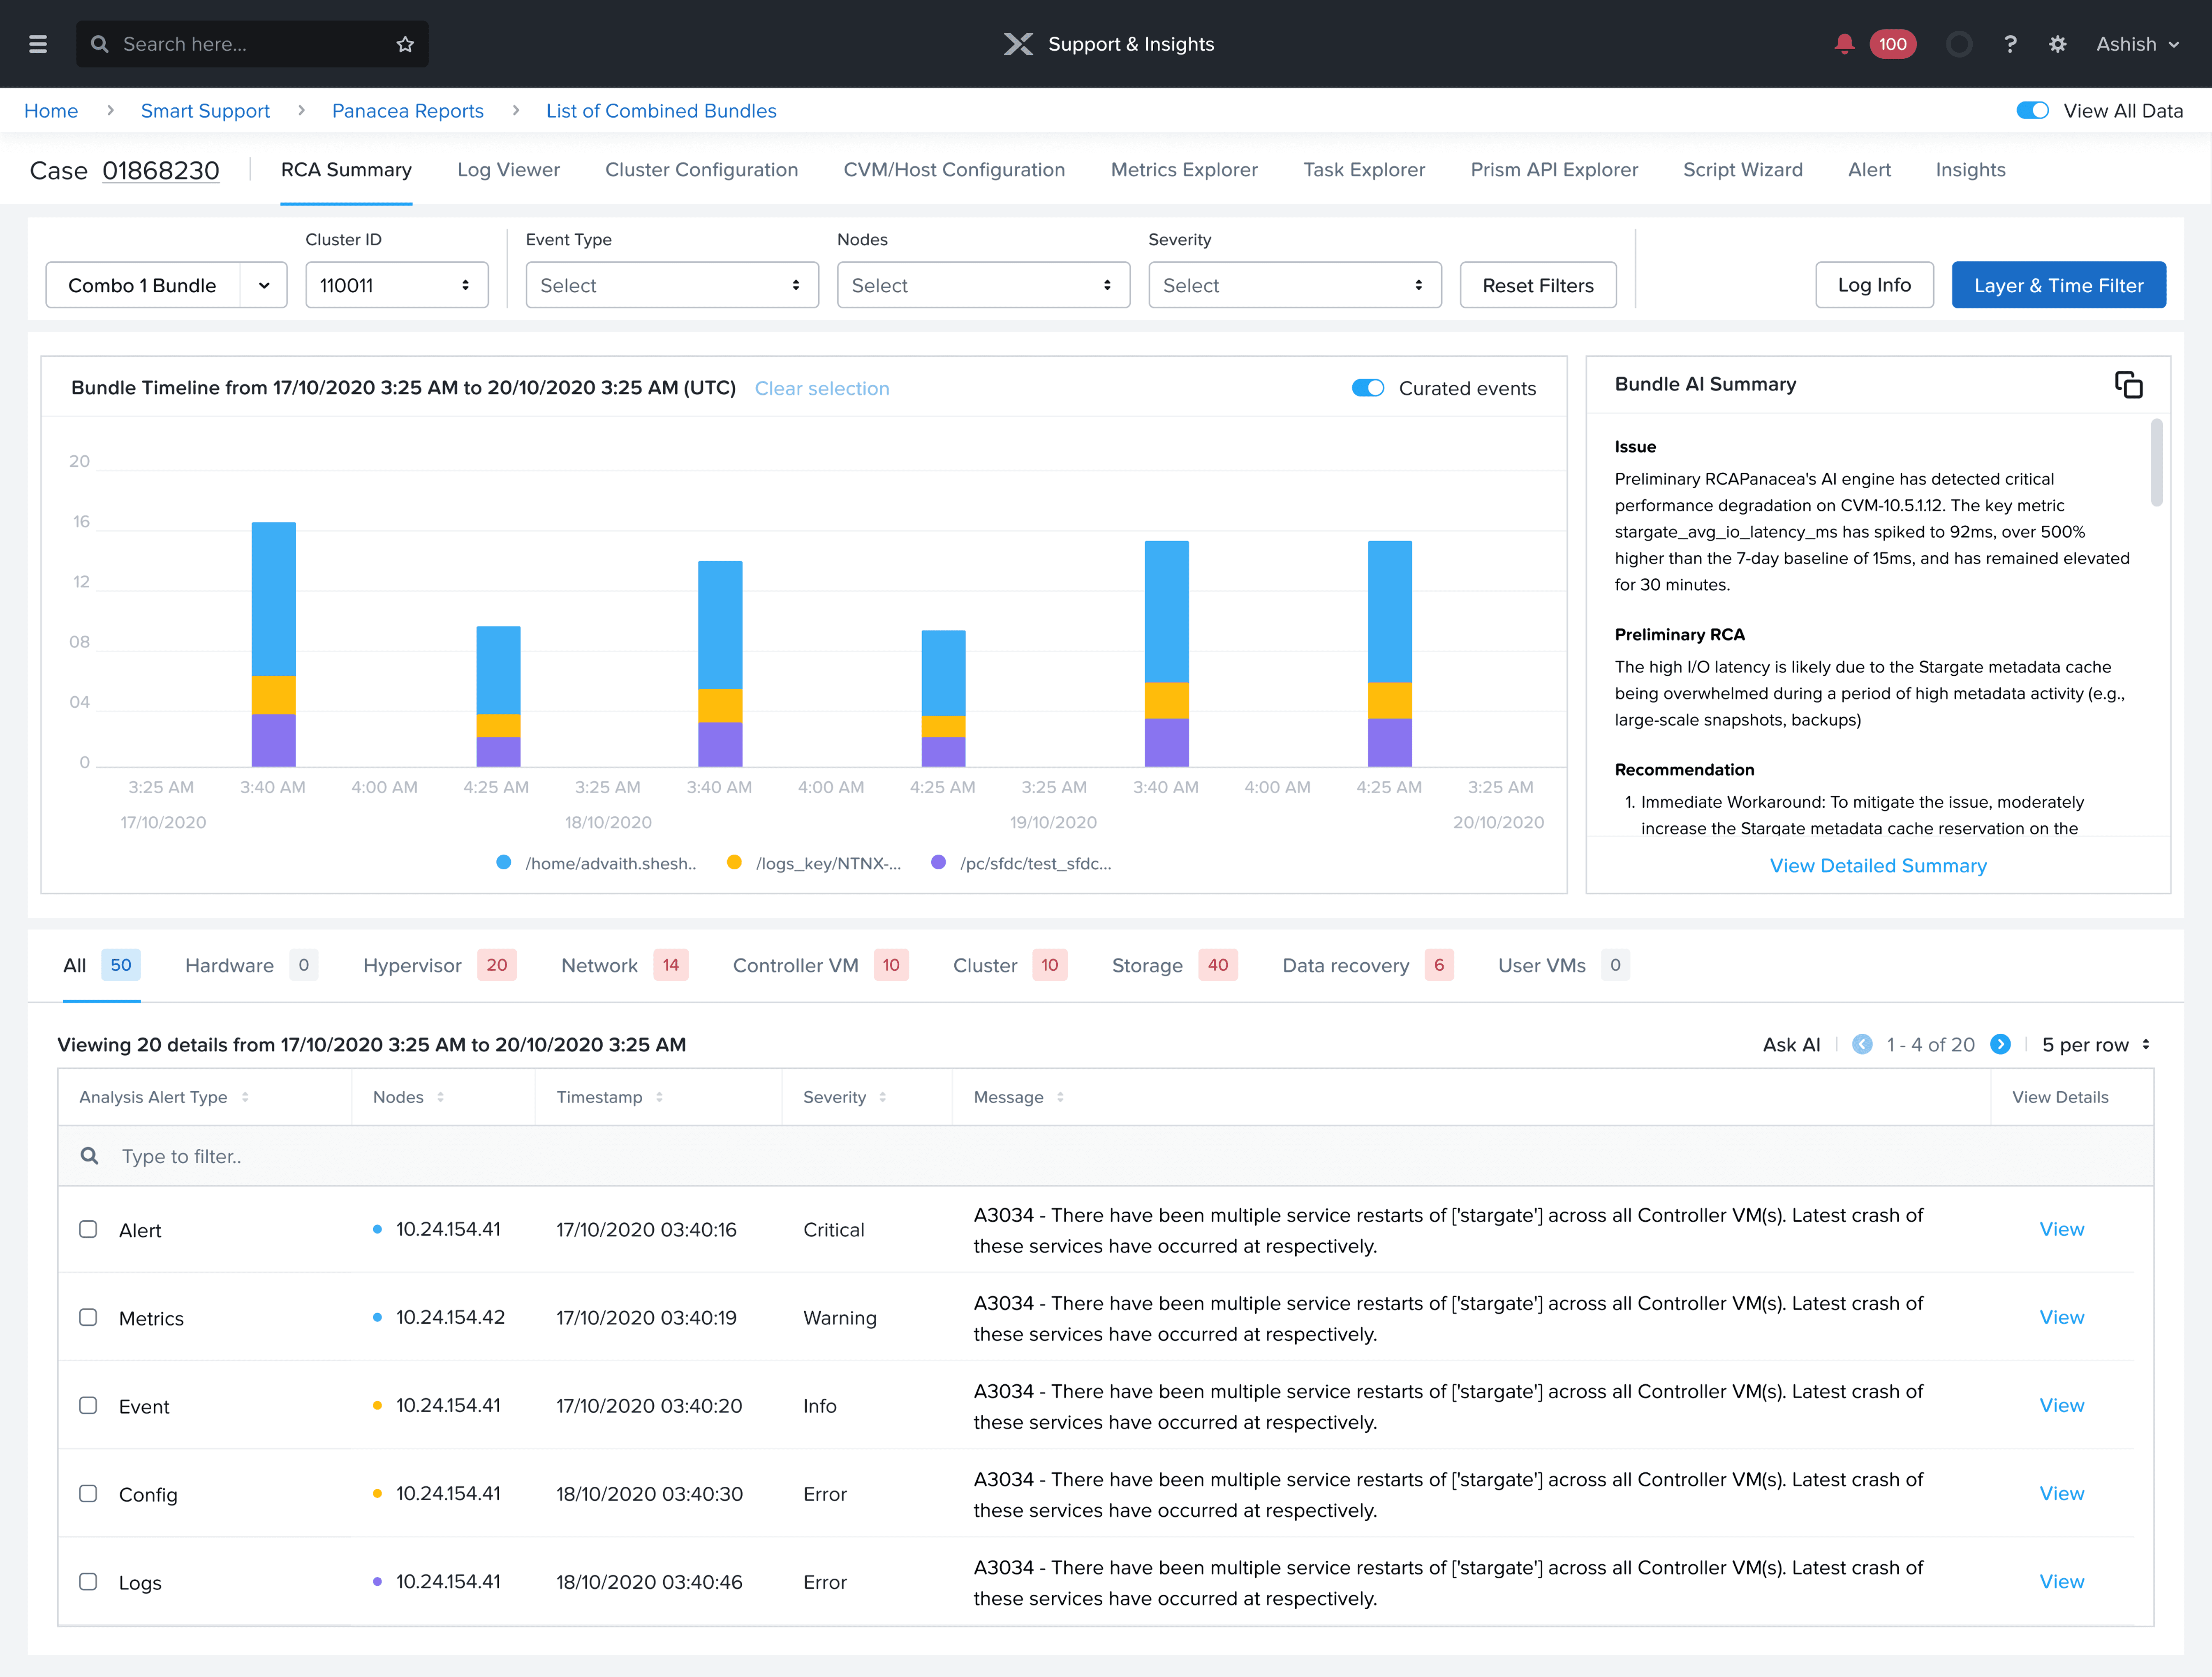Click the favorites star in search bar
Viewport: 2212px width, 1677px height.
click(x=405, y=44)
